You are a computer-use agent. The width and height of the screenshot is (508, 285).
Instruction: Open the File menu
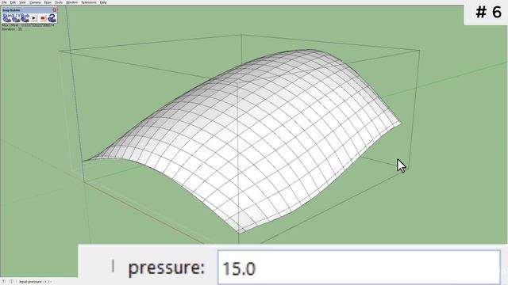point(4,2)
